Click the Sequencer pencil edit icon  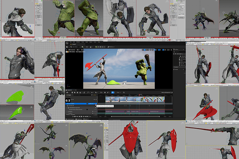click(108, 92)
